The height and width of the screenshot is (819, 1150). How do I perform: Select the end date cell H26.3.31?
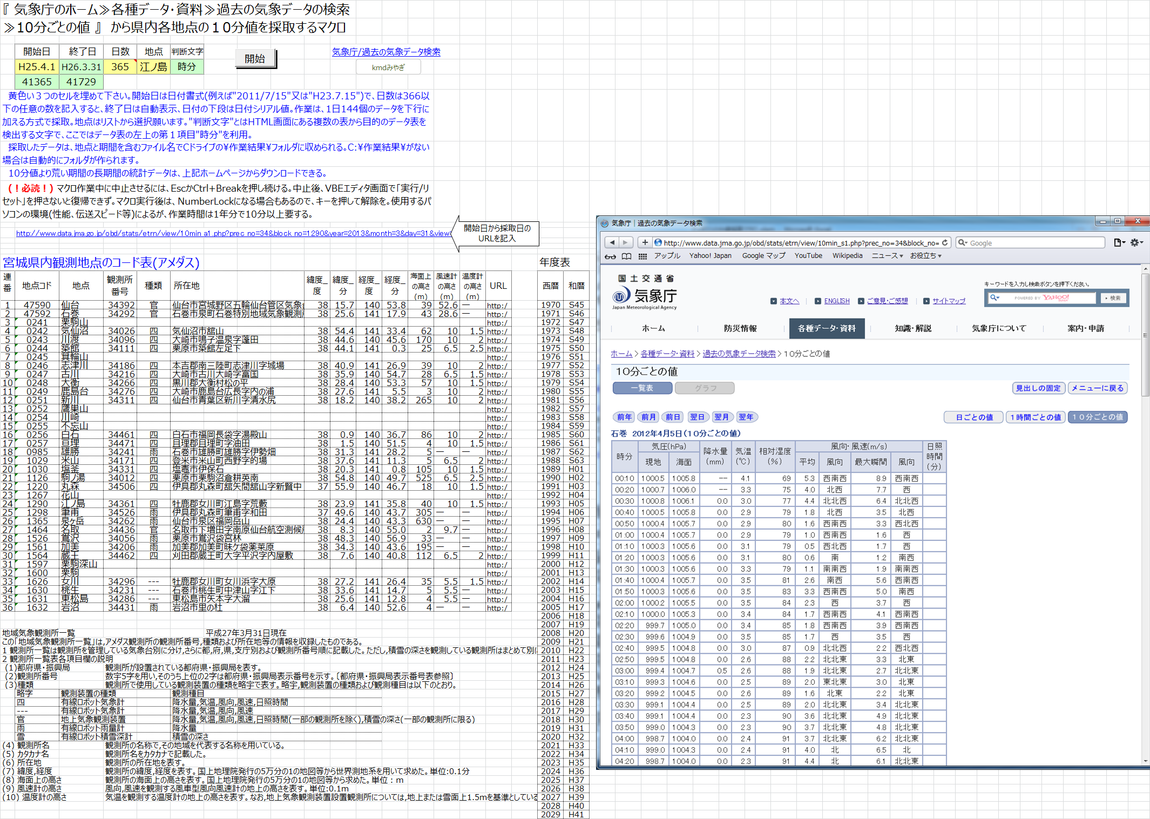(81, 67)
